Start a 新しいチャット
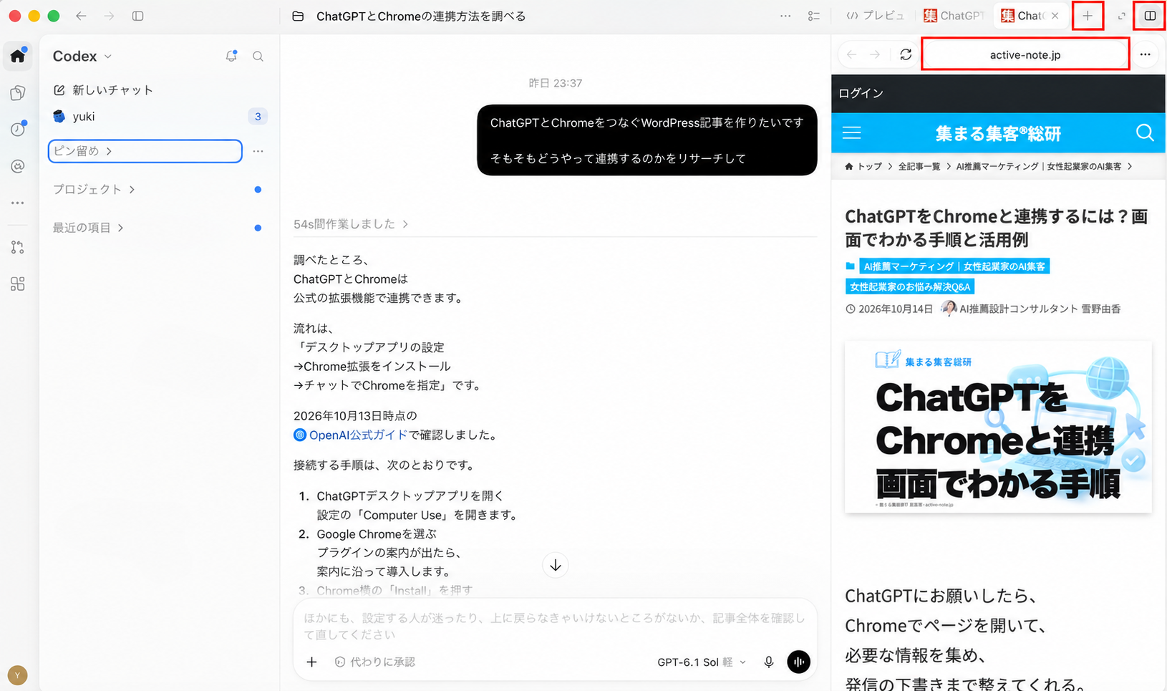The height and width of the screenshot is (691, 1167). [x=103, y=90]
